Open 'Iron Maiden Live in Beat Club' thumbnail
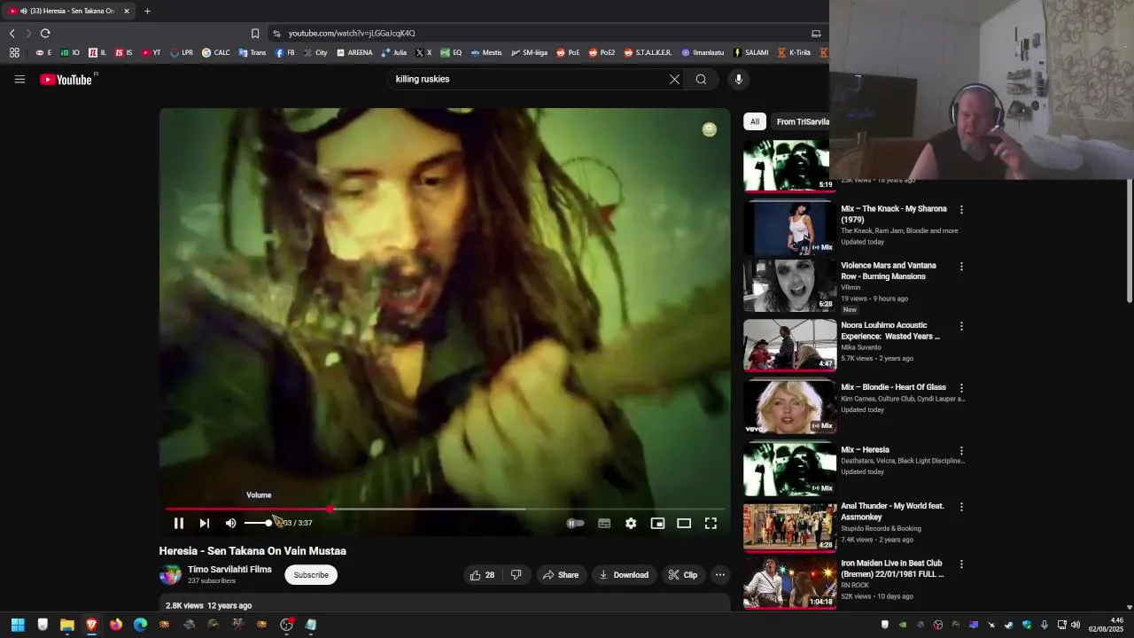The image size is (1134, 638). tap(789, 583)
